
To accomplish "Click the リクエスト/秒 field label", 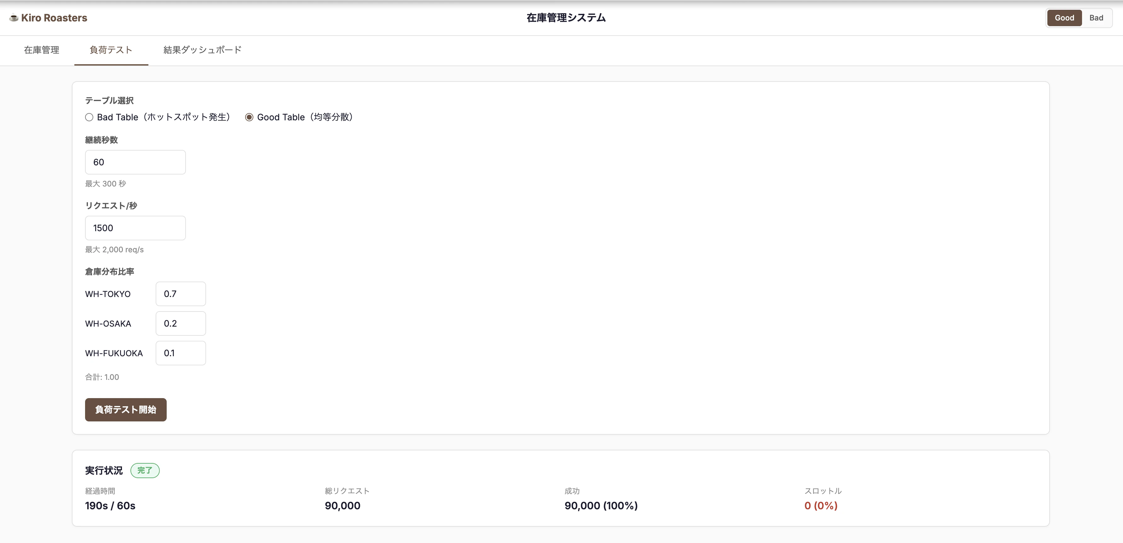I will click(x=111, y=206).
